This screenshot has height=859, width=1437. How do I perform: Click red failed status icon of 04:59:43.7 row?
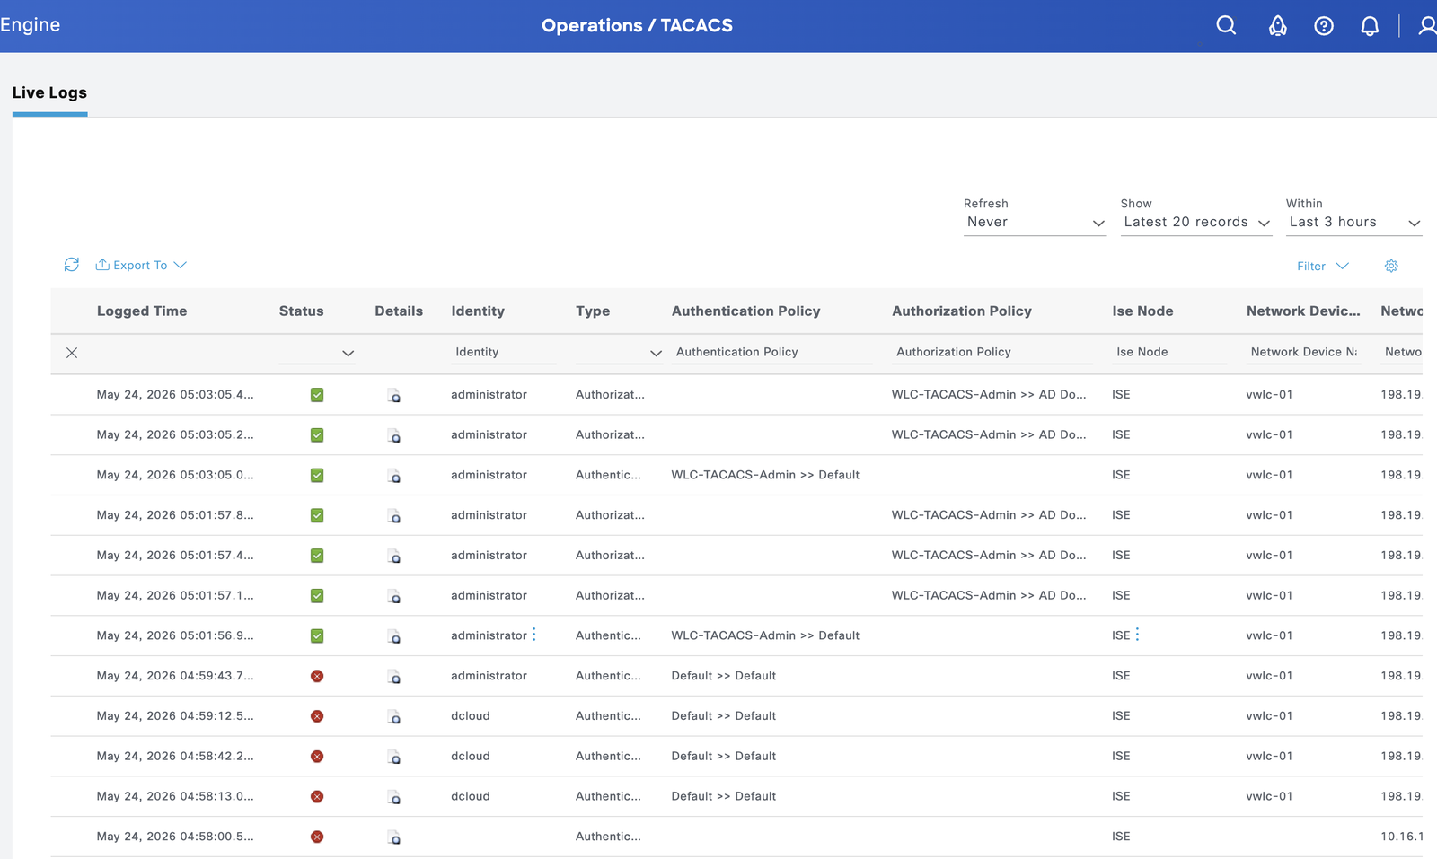[x=317, y=676]
